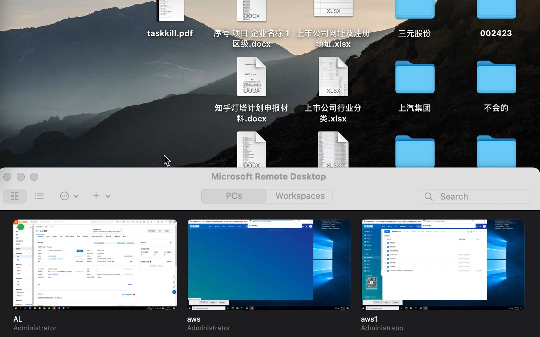The height and width of the screenshot is (337, 540).
Task: Click the aws1 connection name label
Action: (x=369, y=319)
